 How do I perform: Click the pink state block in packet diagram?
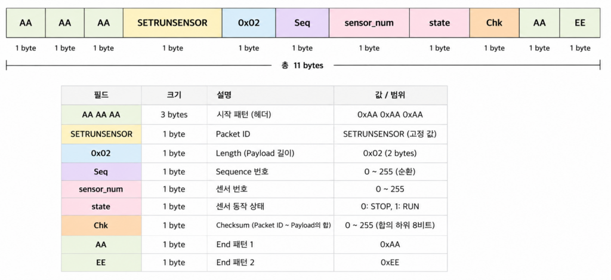(440, 23)
